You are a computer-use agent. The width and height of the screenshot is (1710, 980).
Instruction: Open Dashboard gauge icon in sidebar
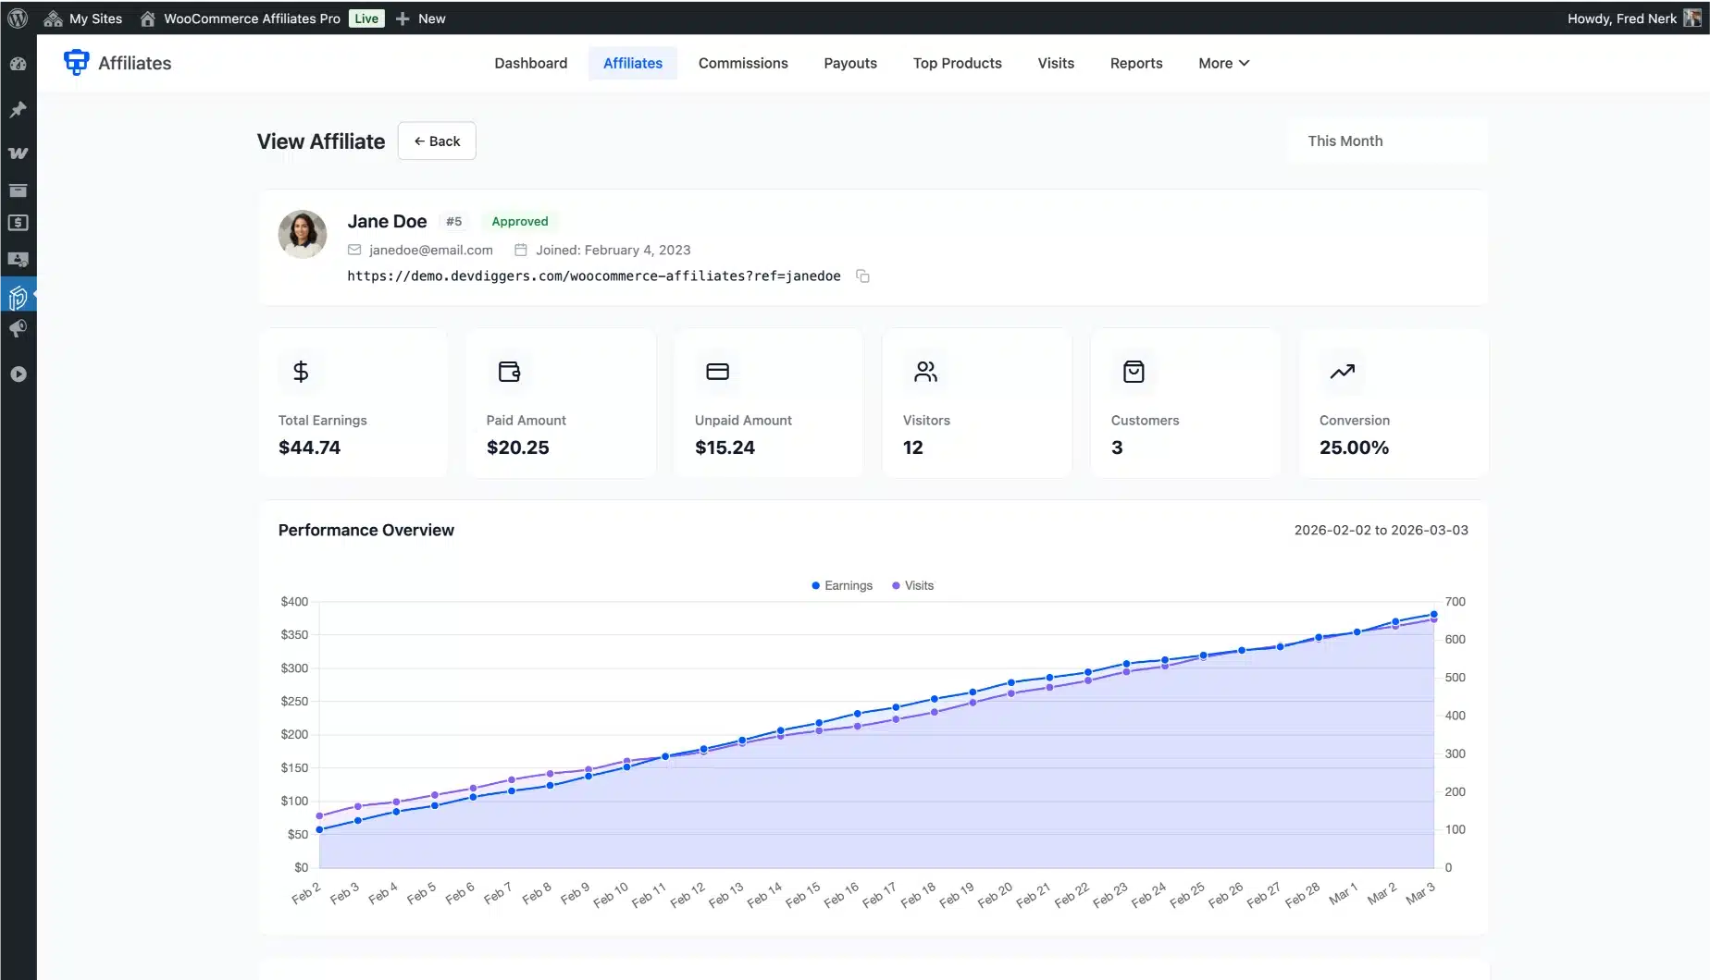pyautogui.click(x=18, y=64)
